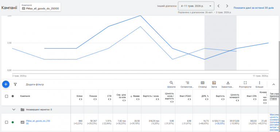Image resolution: width=280 pixels, height=132 pixels.
Task: Click the conversion value 39 013,00
Action: point(234,121)
